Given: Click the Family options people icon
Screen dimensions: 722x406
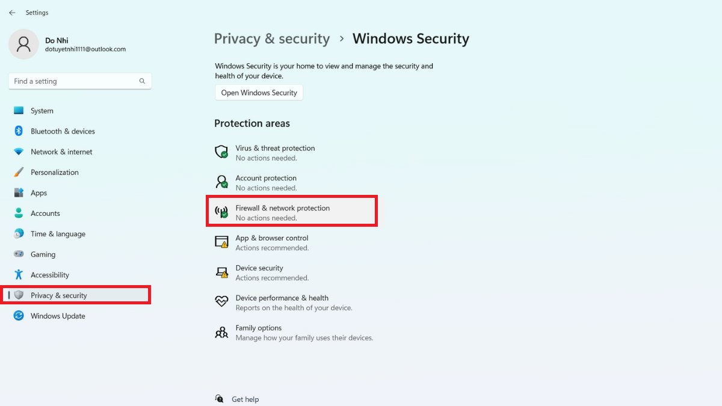Looking at the screenshot, I should click(221, 332).
